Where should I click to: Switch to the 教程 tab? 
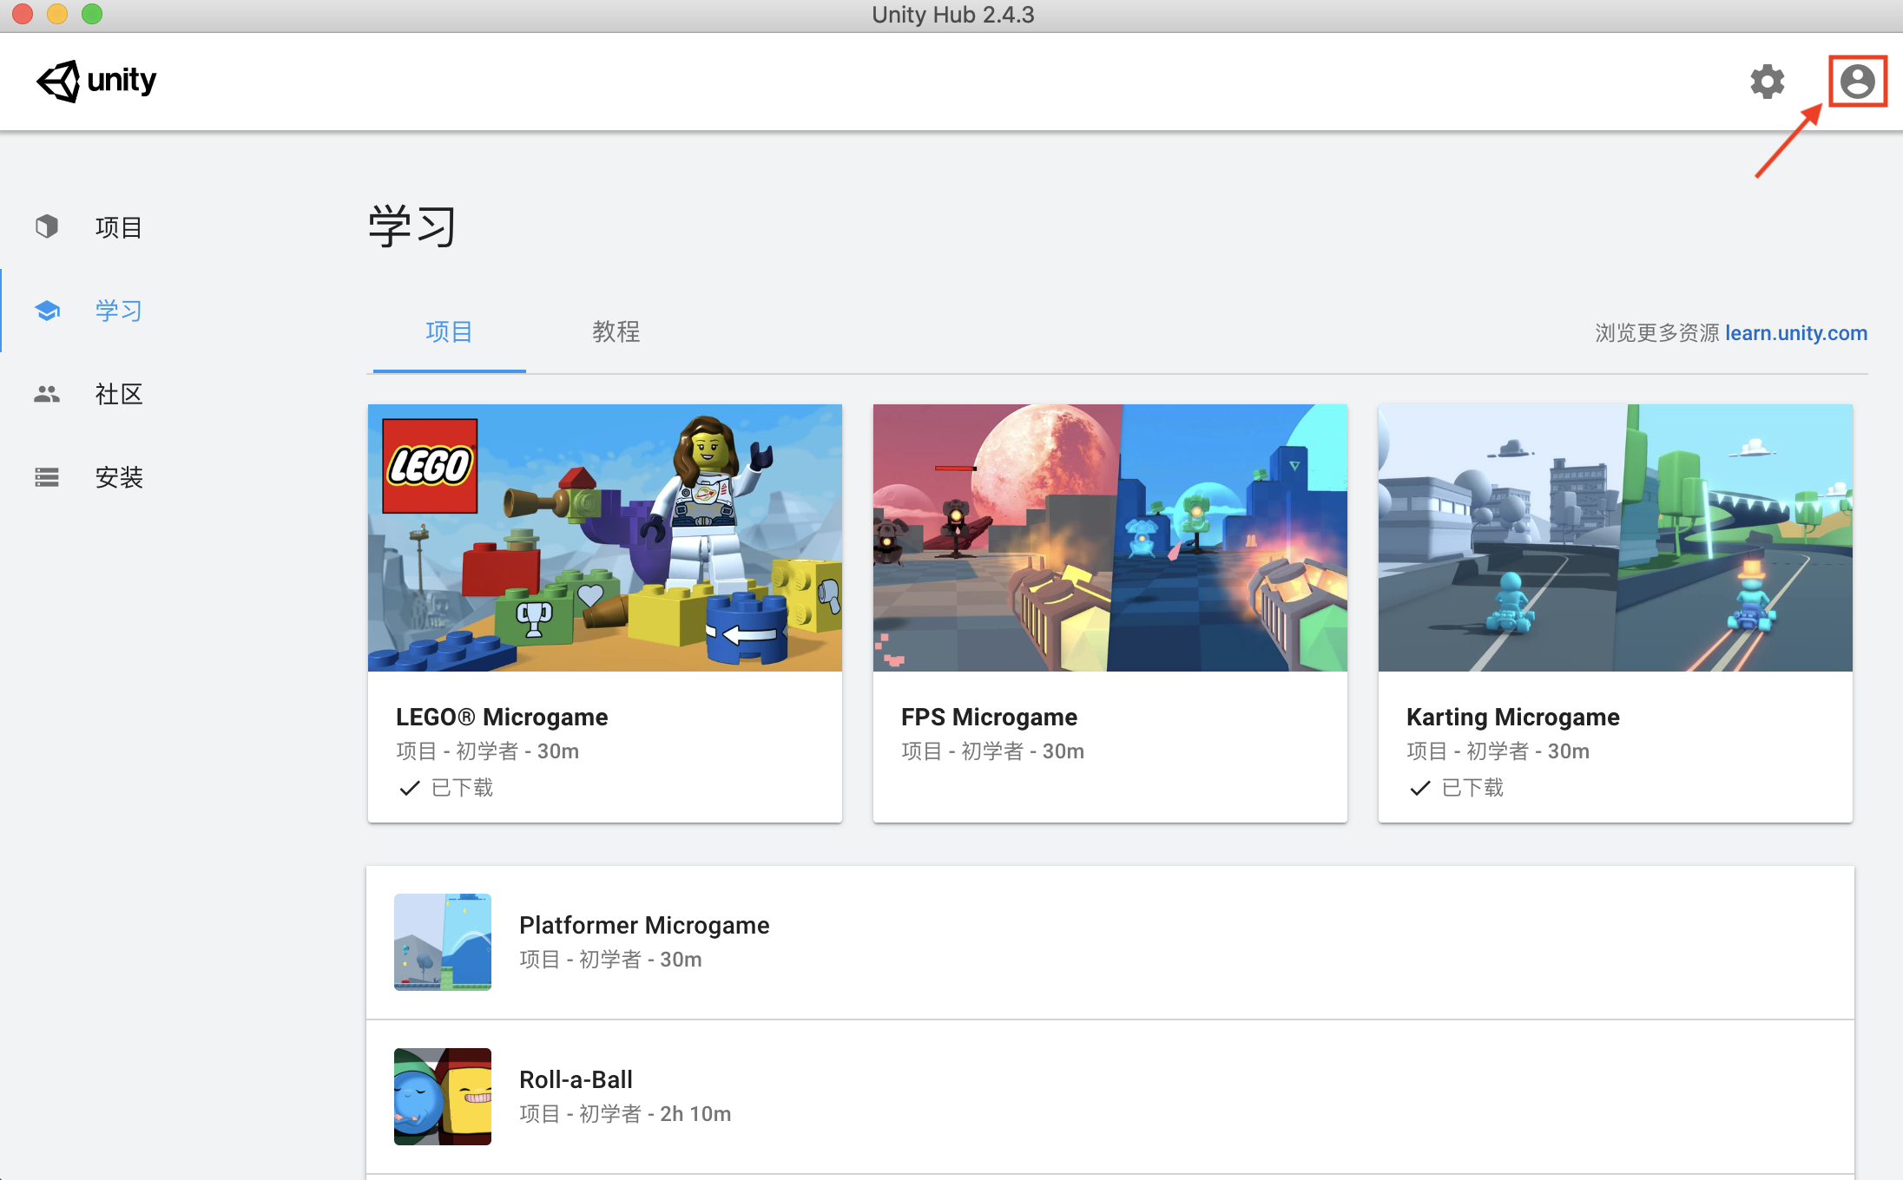[616, 331]
